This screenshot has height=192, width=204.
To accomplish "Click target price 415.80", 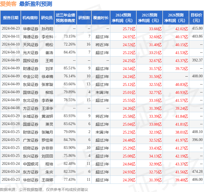I will (x=197, y=29).
